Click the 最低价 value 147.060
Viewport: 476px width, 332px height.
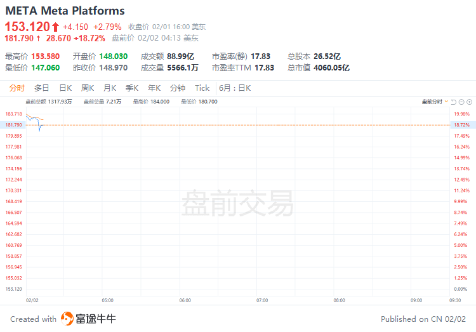click(45, 68)
